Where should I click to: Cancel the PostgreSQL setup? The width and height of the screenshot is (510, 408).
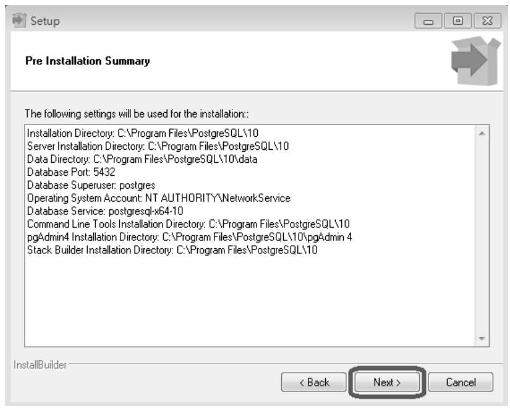tap(461, 382)
